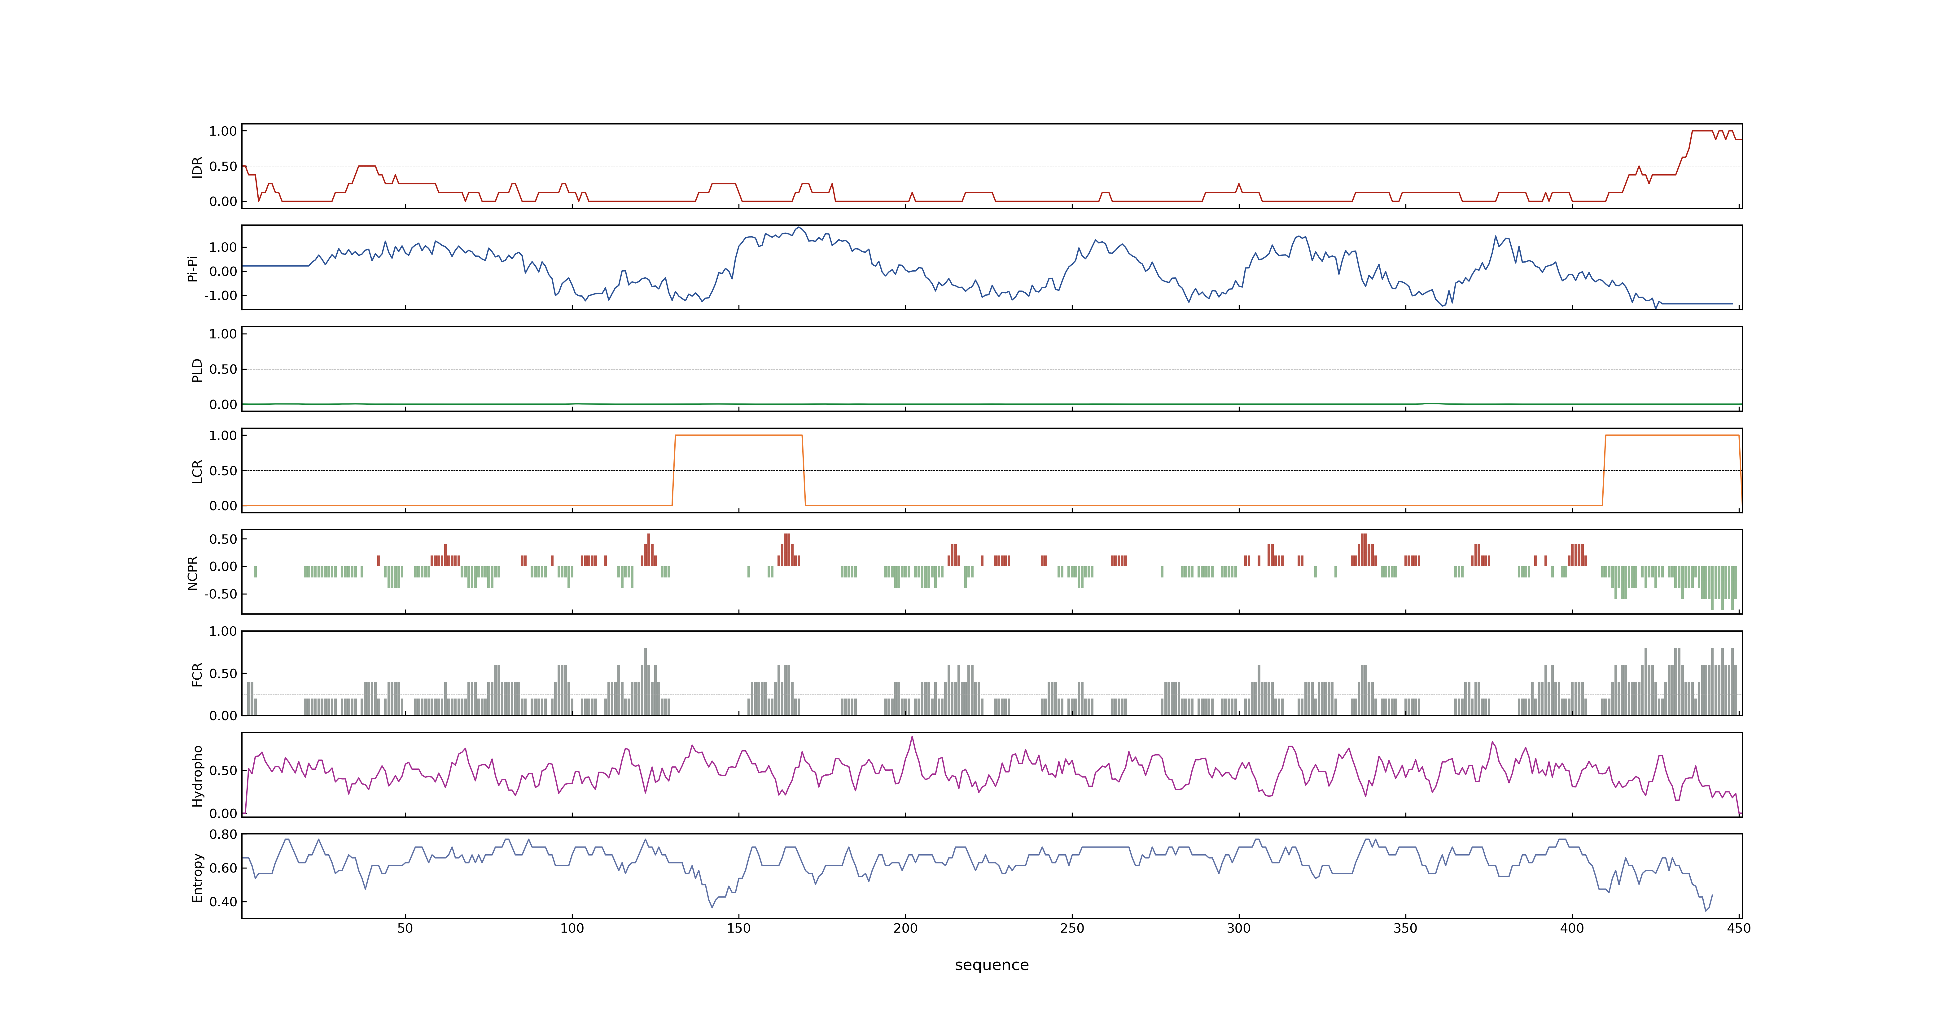
Task: Click the Hydropho axis label
Action: tap(197, 776)
